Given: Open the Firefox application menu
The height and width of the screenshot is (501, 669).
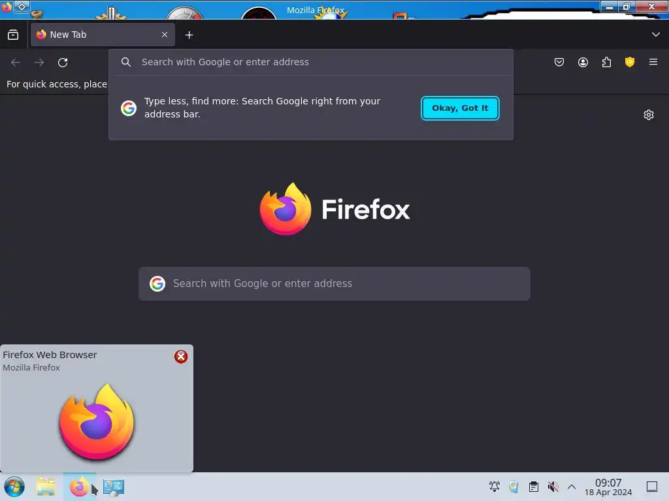Looking at the screenshot, I should coord(653,62).
